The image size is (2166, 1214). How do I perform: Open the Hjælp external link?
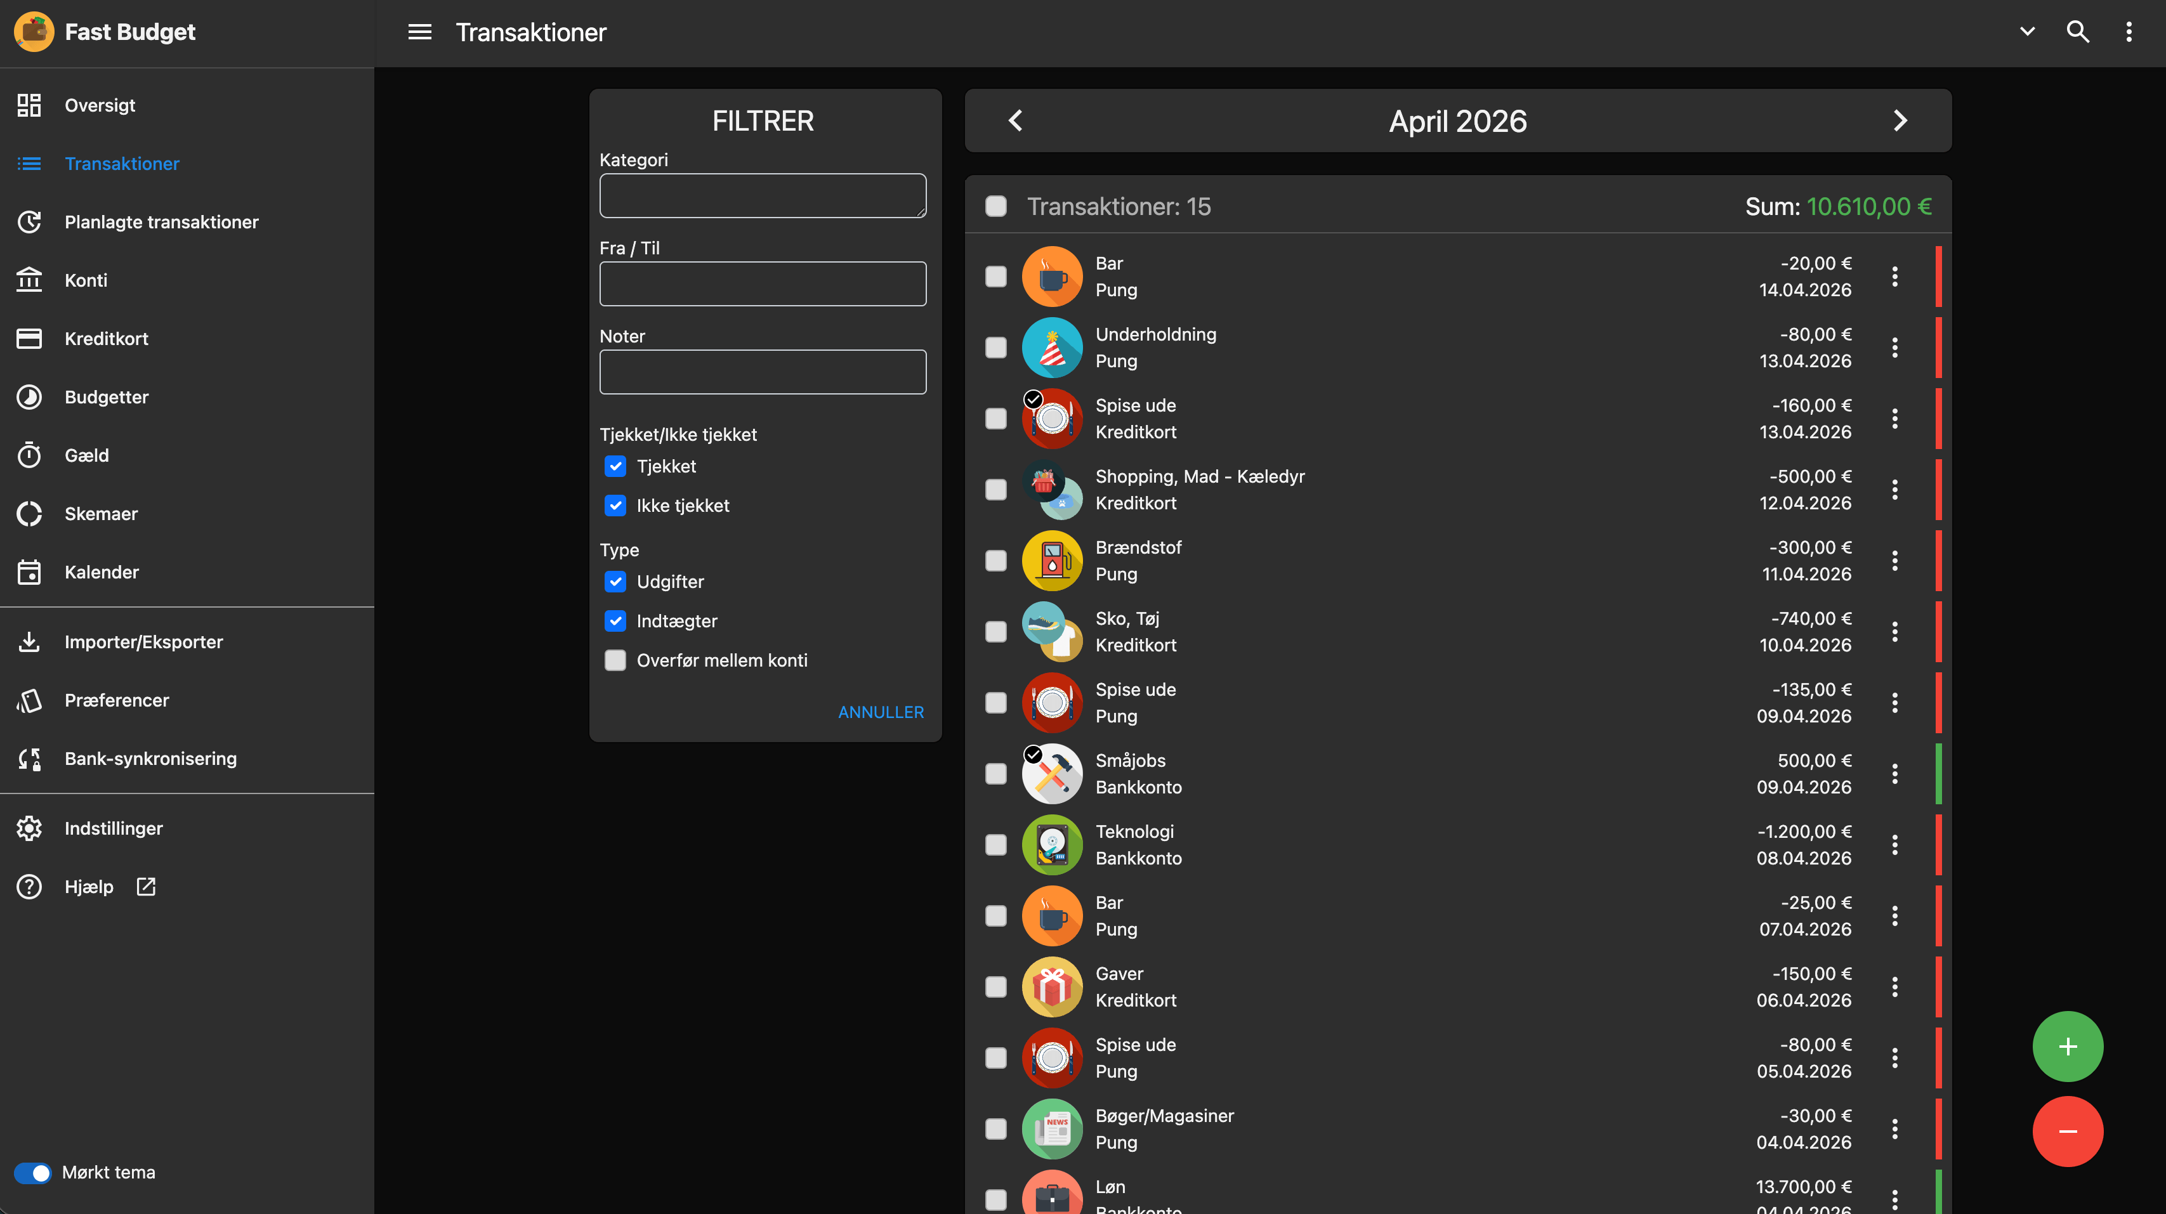89,886
